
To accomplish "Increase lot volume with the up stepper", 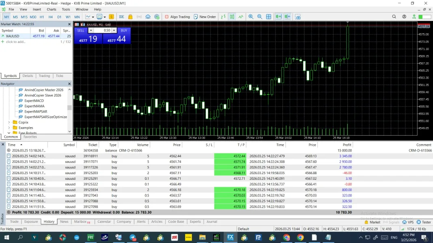I will pos(114,30).
